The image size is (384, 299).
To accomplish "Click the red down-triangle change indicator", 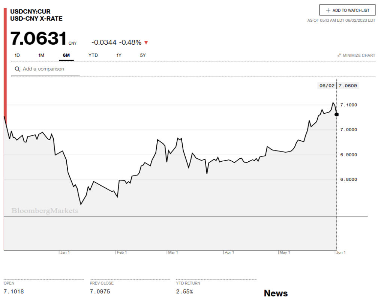I will tap(146, 42).
